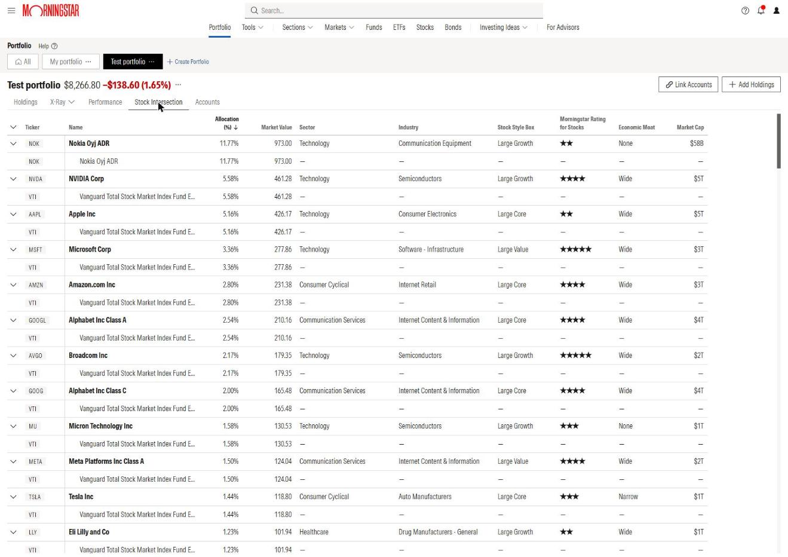Collapse the AMZN Amazon.com row
The height and width of the screenshot is (557, 788).
tap(13, 284)
